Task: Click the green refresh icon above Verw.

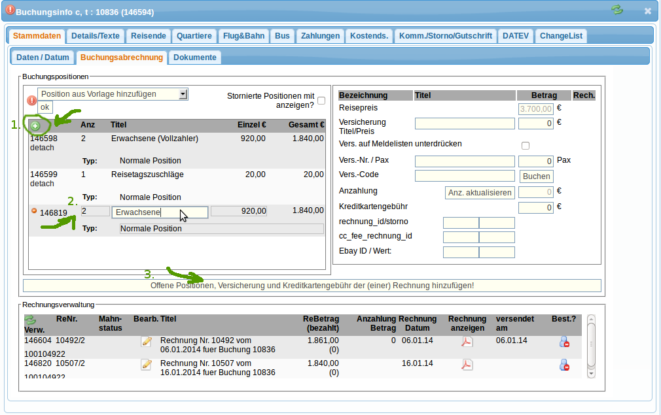Action: click(x=30, y=320)
